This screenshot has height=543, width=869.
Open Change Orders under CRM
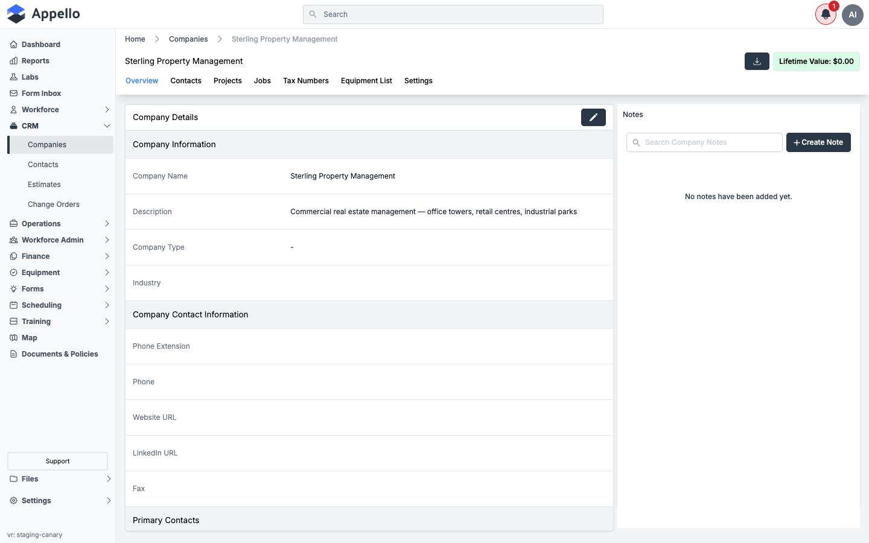pos(54,205)
